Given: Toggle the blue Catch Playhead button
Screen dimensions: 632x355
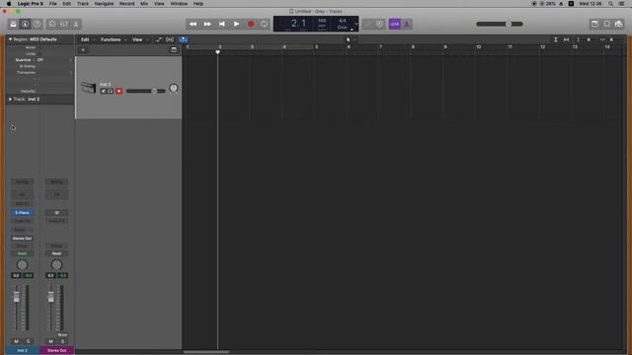Looking at the screenshot, I should point(183,39).
